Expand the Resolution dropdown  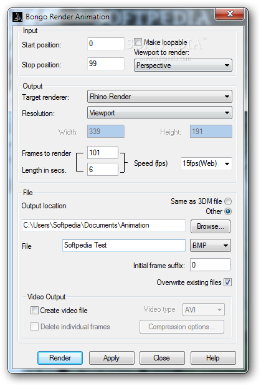[x=159, y=113]
